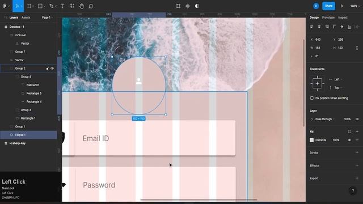Enable Fix position when scrolling checkbox
Screen dimensions: 363x204
click(x=312, y=98)
